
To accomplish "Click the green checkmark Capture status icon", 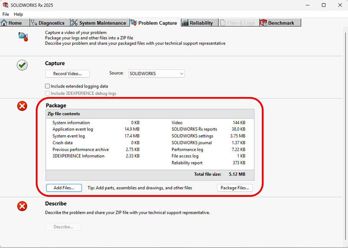I will pos(22,65).
